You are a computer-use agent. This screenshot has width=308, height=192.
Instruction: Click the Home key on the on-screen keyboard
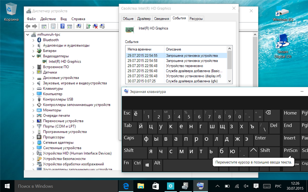click(291, 115)
